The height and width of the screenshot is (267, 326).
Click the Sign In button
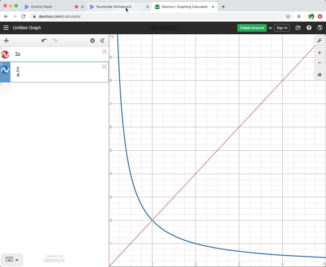point(282,28)
